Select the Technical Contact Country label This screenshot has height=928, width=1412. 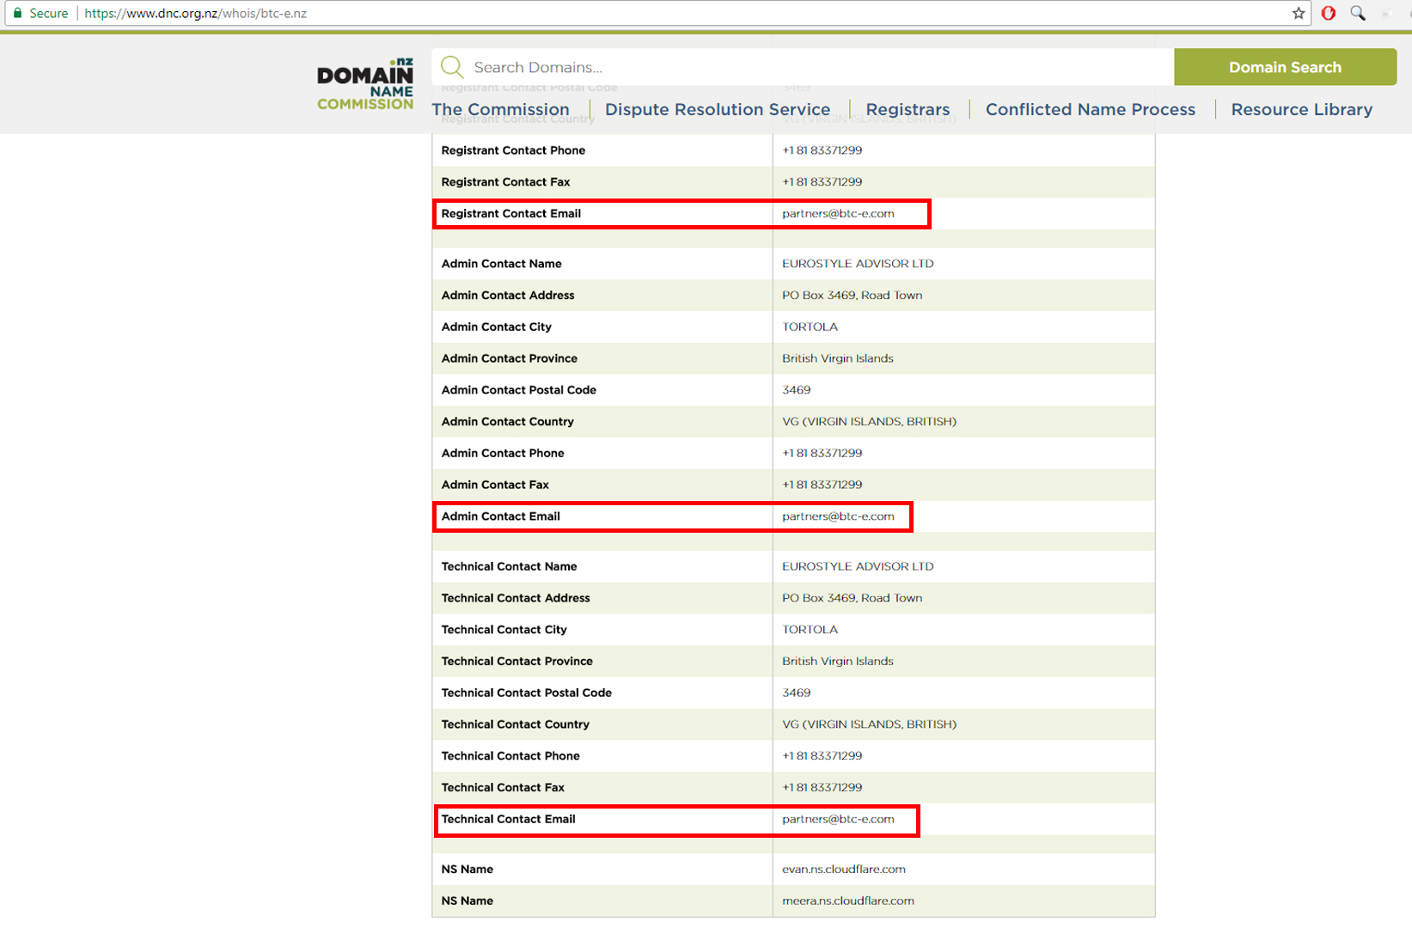[x=516, y=725]
